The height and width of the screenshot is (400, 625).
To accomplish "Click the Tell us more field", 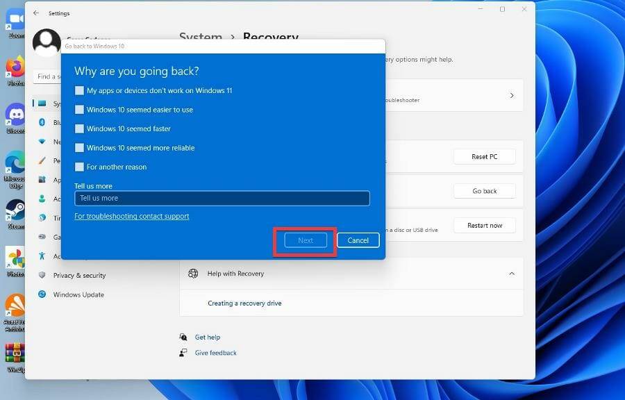I will 222,198.
